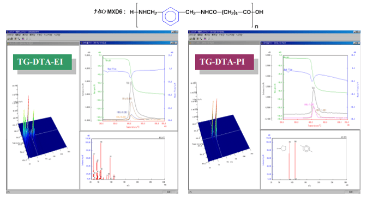The width and height of the screenshot is (367, 198).
Task: Open the ファイル menu in the TG-DTA-PI window
Action: click(192, 35)
